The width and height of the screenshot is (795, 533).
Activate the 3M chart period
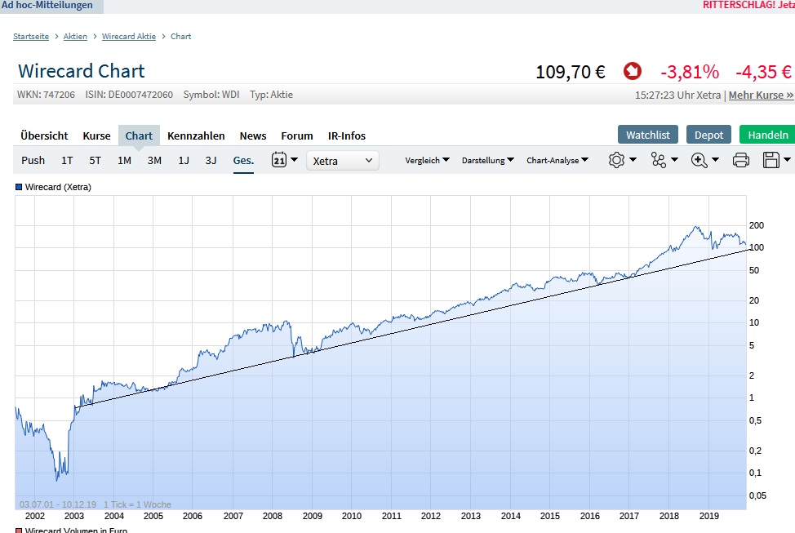[x=154, y=160]
